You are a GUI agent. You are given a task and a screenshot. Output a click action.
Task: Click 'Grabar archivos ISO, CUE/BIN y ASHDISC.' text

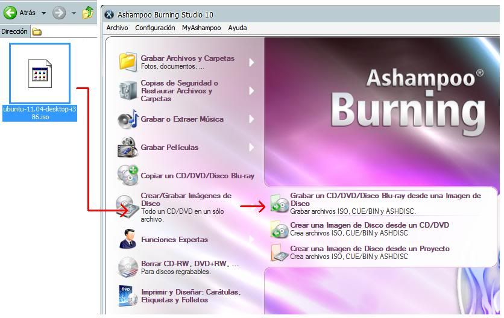(x=353, y=211)
